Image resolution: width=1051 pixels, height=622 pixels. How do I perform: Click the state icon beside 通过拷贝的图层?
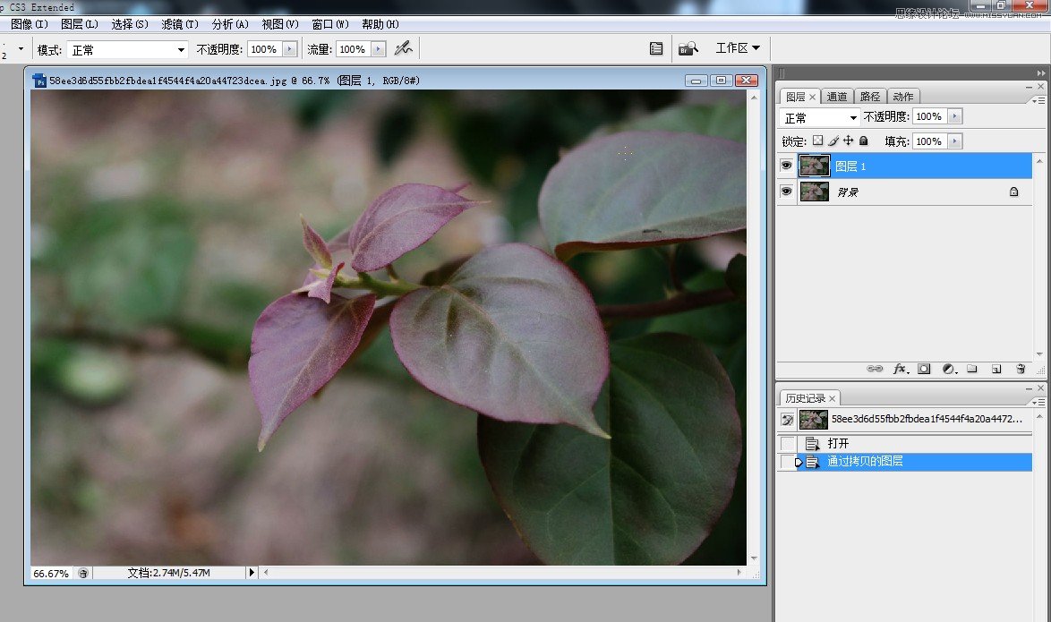(812, 461)
